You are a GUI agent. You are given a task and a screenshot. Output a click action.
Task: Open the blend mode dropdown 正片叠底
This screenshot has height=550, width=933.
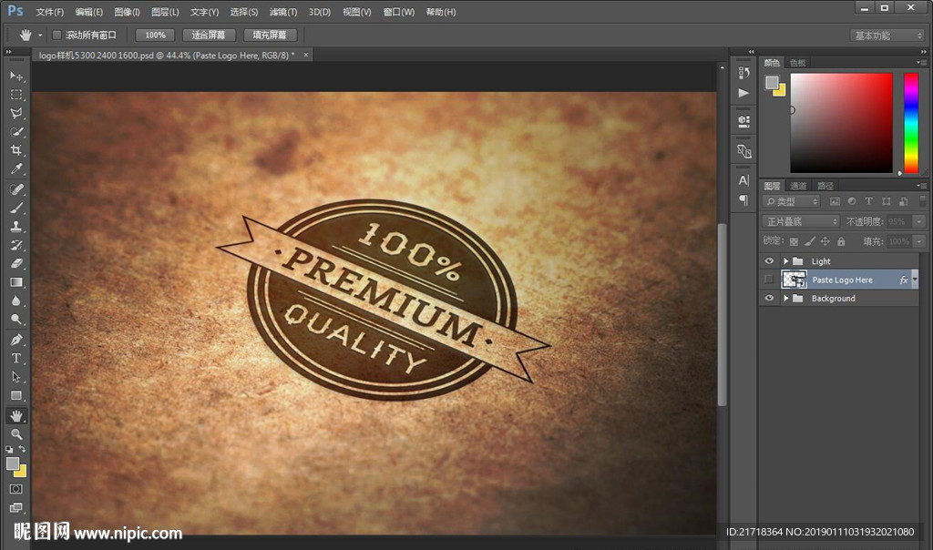click(801, 221)
